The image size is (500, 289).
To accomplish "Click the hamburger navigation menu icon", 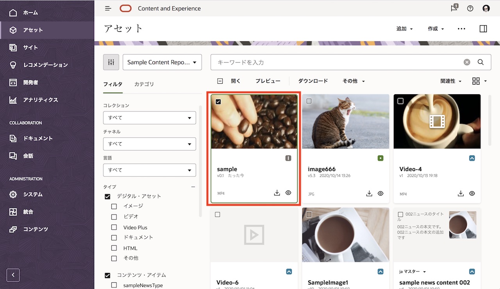I will click(108, 8).
